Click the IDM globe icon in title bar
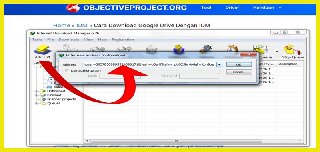320x152 pixels. click(x=32, y=33)
